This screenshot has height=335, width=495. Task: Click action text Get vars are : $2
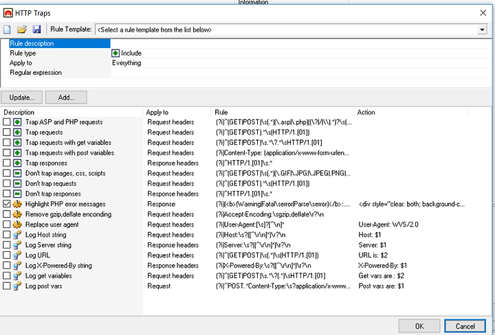(x=381, y=276)
